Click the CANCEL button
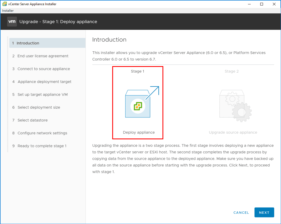This screenshot has height=224, width=281. [x=241, y=213]
